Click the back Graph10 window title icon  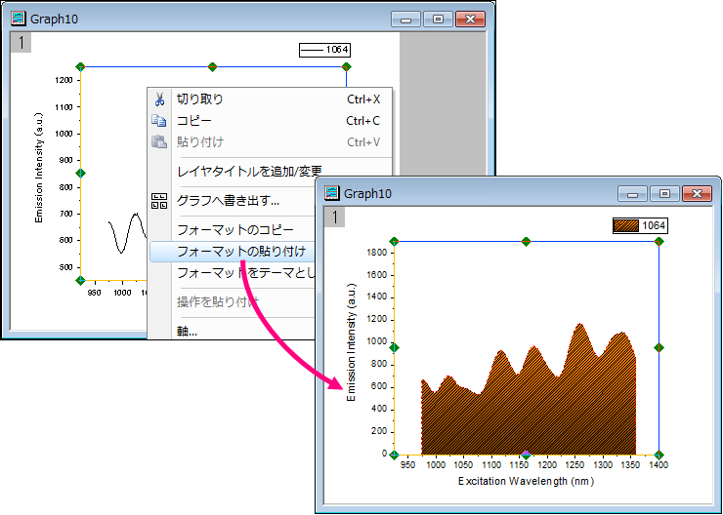pos(19,19)
